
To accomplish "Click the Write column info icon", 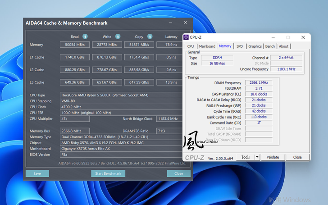I will [118, 36].
